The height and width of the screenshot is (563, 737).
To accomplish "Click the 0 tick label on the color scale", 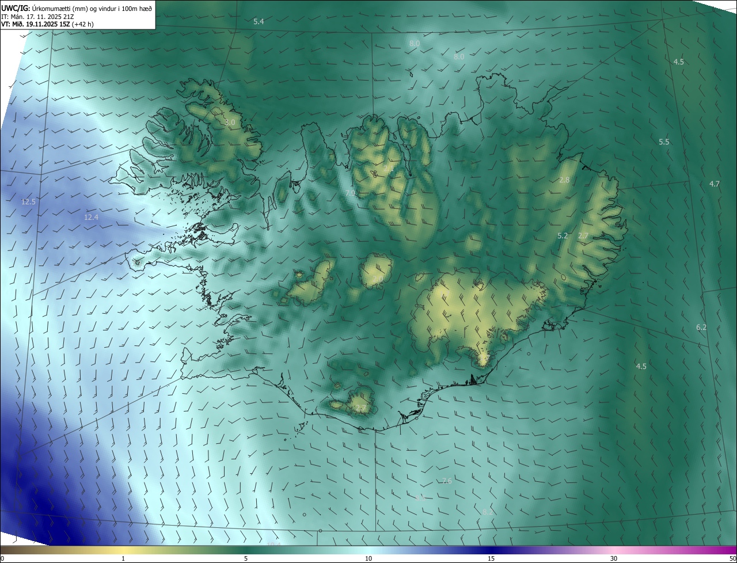I will click(x=2, y=559).
